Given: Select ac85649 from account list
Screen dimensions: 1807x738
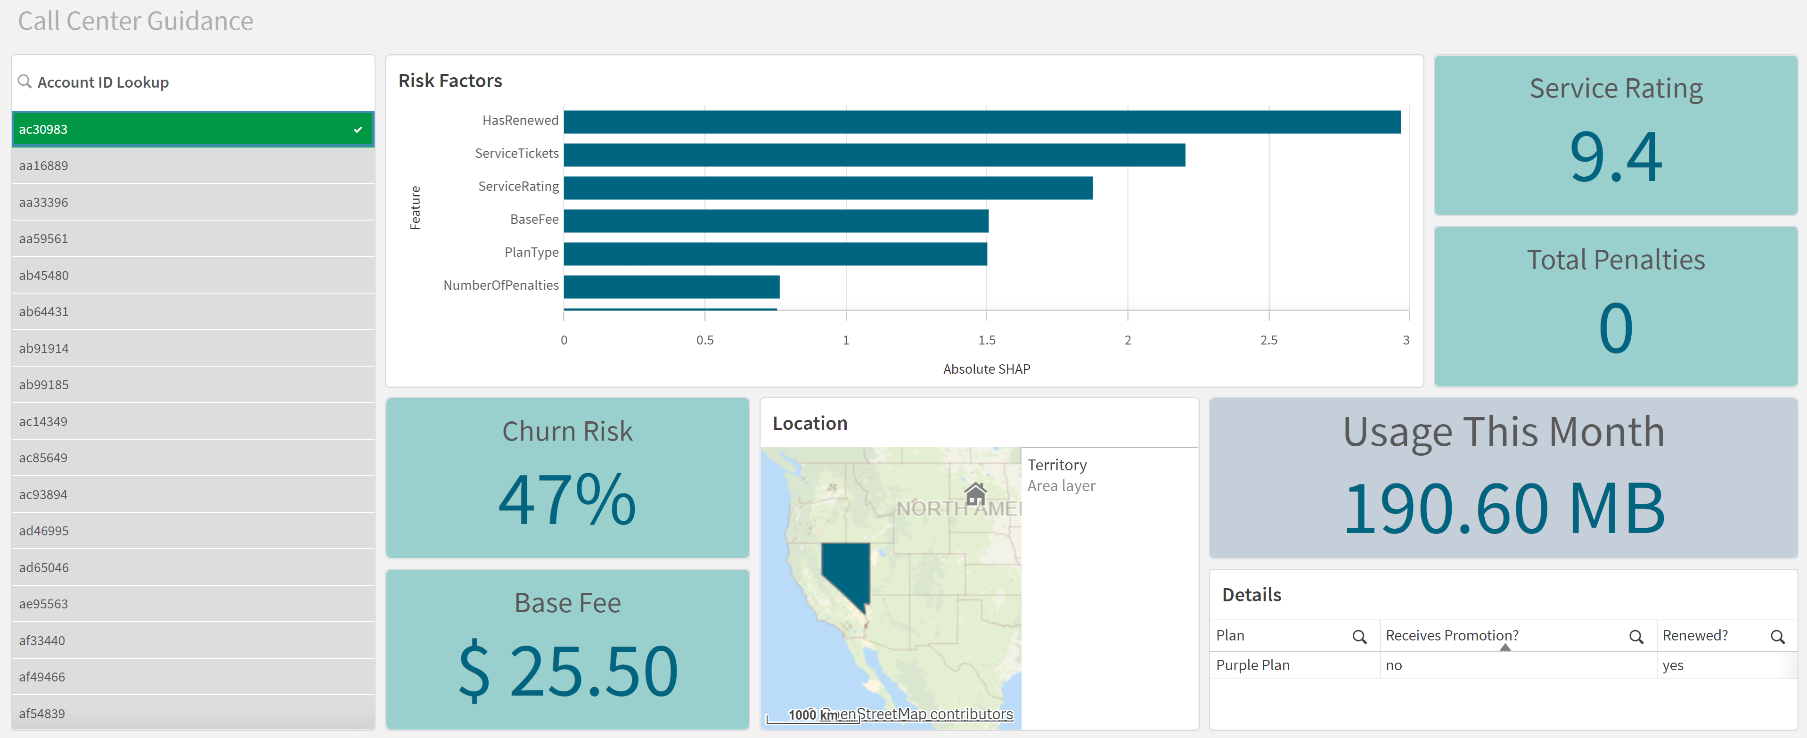Looking at the screenshot, I should [191, 458].
